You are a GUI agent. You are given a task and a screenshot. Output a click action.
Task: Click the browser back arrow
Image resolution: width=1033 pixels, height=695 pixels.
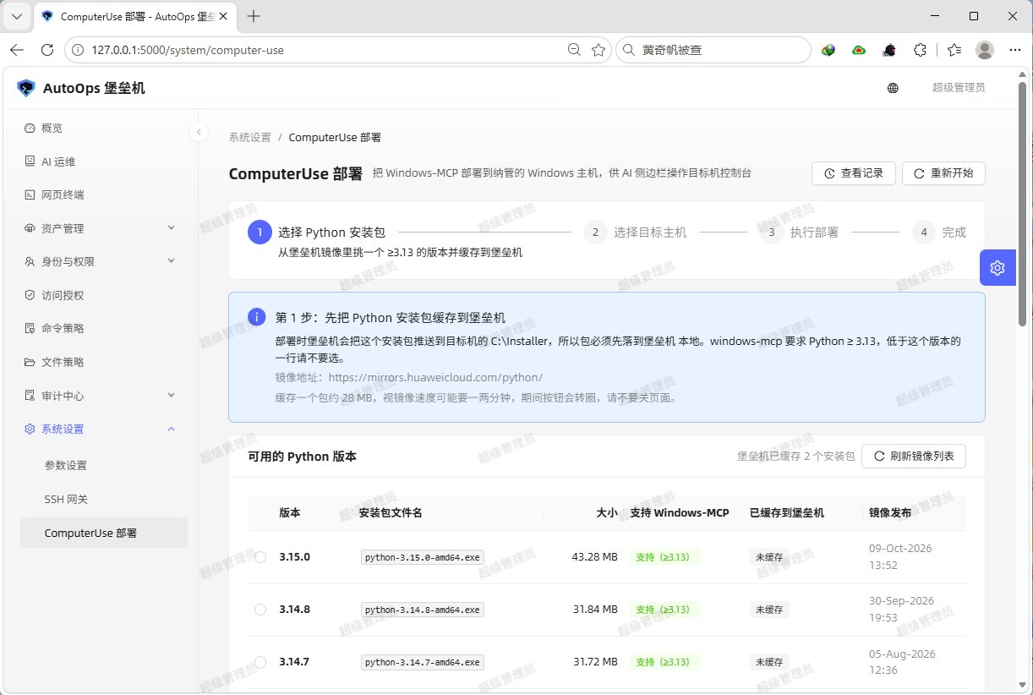click(x=17, y=50)
